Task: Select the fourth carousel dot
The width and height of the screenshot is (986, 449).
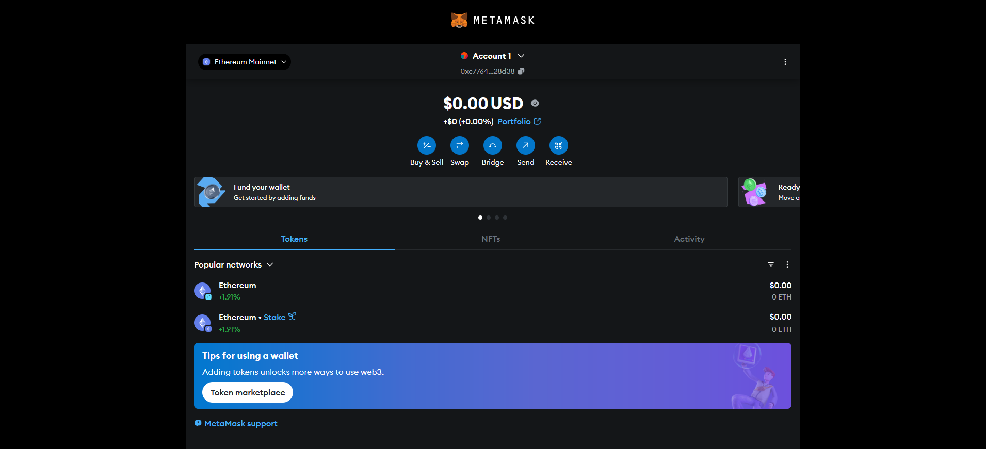Action: [505, 218]
